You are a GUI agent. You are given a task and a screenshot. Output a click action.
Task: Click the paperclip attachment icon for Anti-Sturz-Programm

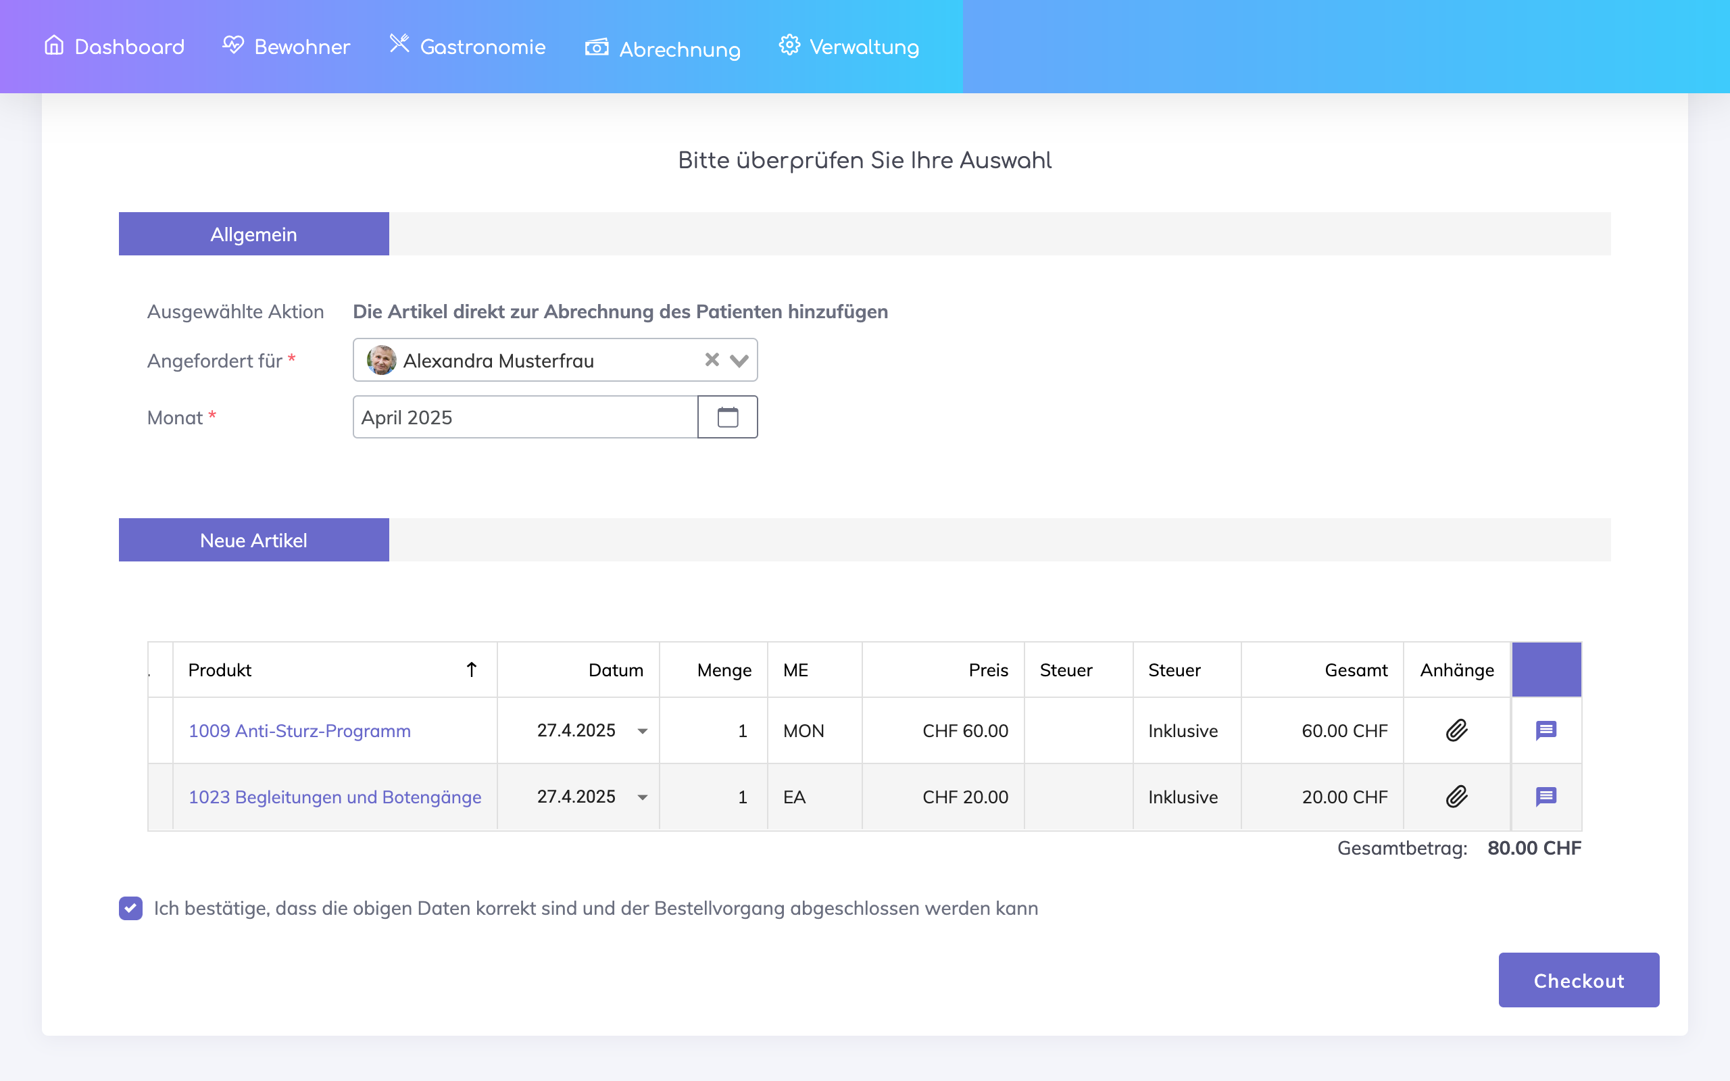click(x=1456, y=730)
